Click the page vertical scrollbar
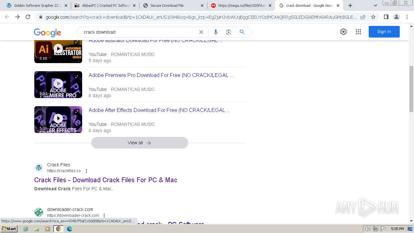This screenshot has height=233, width=414. click(x=411, y=89)
